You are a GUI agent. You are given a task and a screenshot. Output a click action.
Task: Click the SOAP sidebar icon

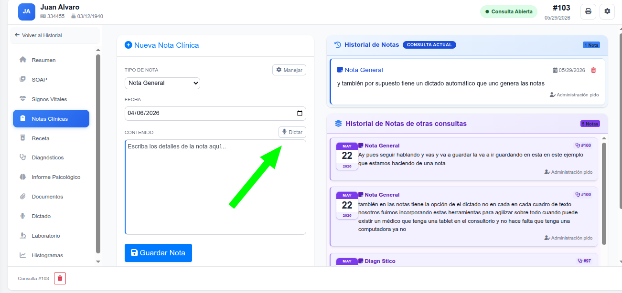click(x=22, y=79)
